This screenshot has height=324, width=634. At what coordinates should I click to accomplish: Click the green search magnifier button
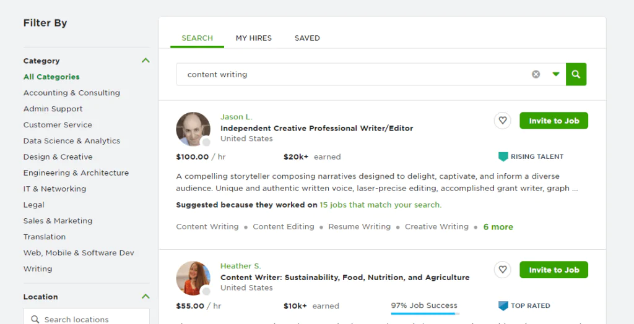coord(576,74)
